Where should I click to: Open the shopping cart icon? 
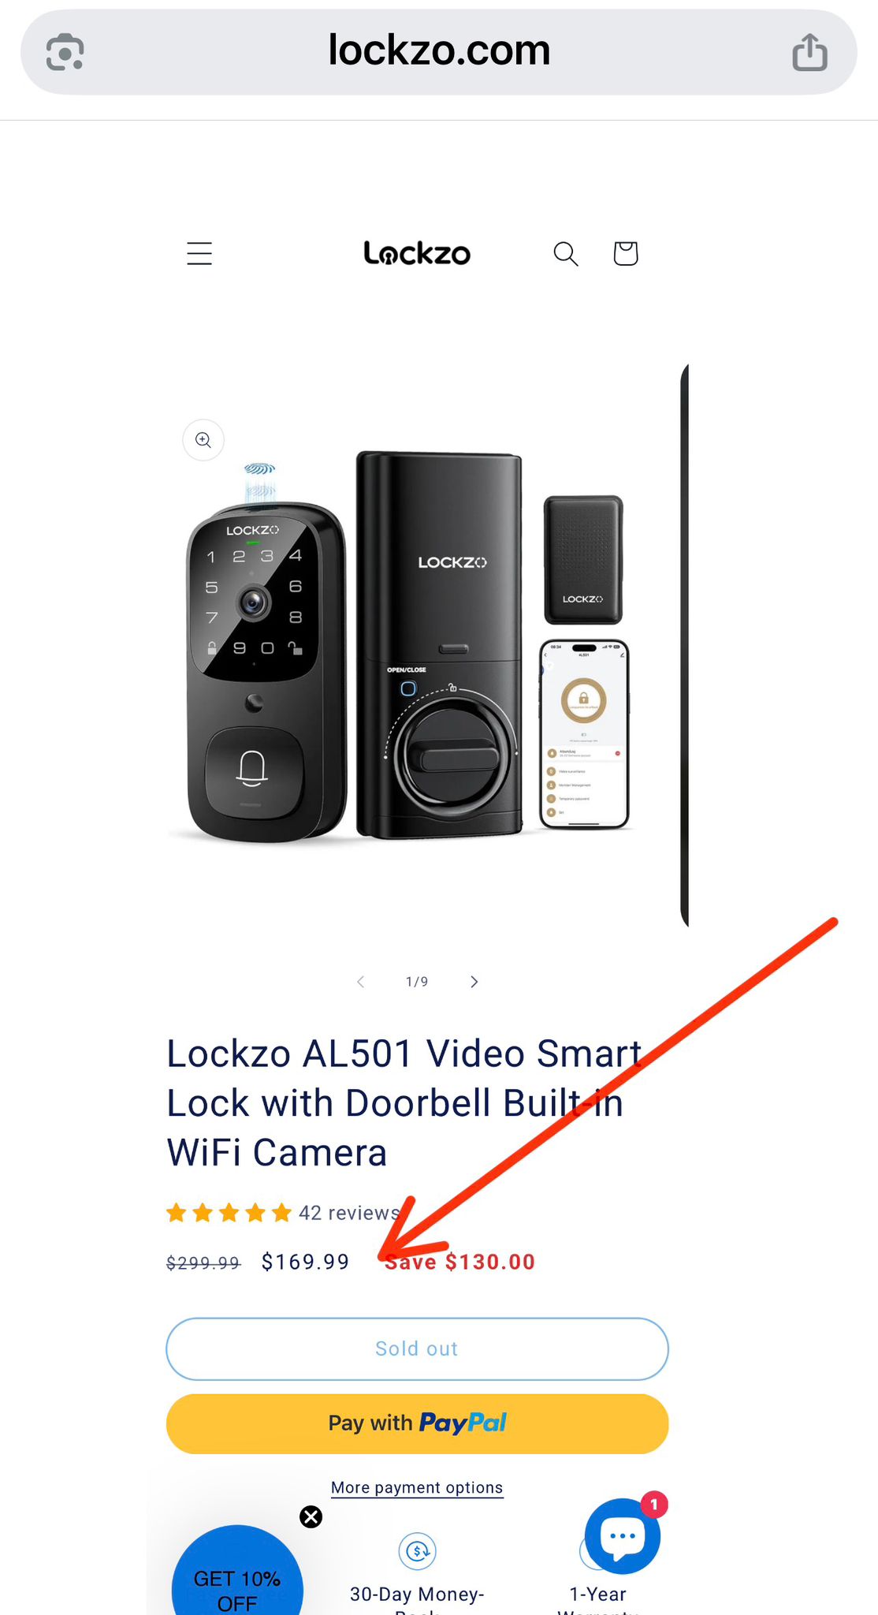pos(626,253)
